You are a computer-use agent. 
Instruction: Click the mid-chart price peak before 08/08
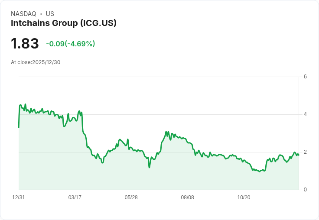click(166, 132)
